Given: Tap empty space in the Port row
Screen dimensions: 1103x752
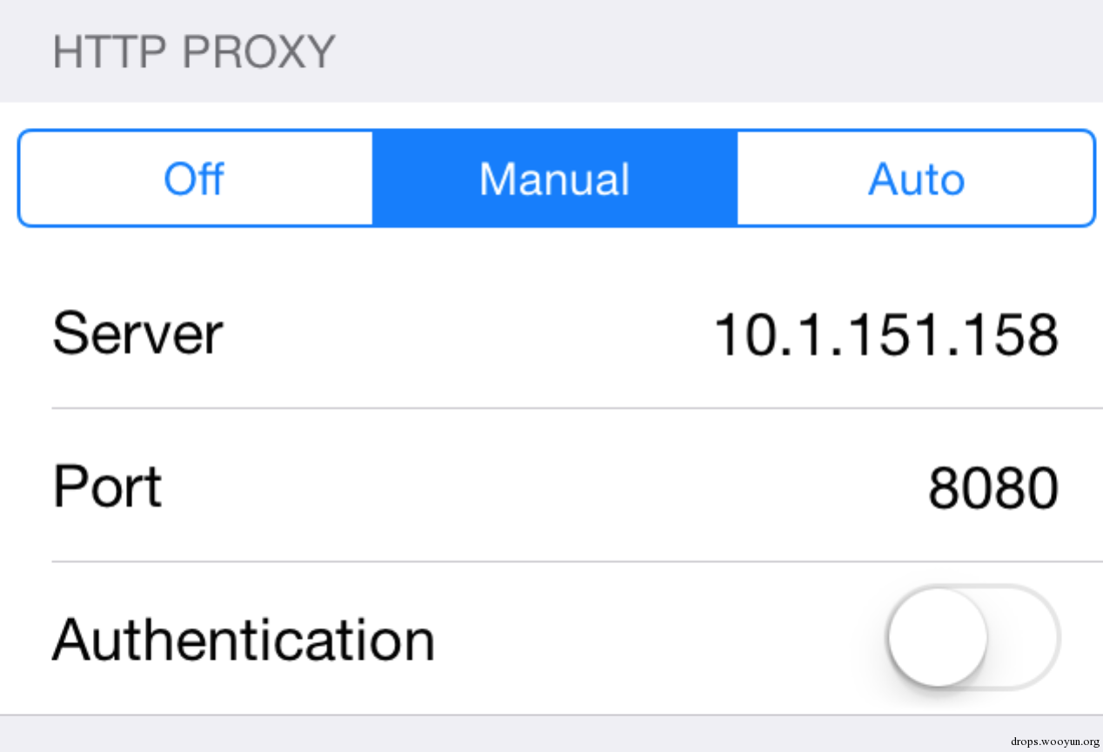Looking at the screenshot, I should click(x=539, y=487).
